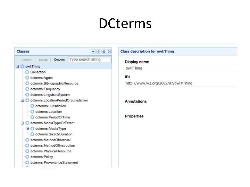The height and width of the screenshot is (187, 250).
Task: Select dcterms:ProvenanceStatement class
Action: [x=54, y=162]
